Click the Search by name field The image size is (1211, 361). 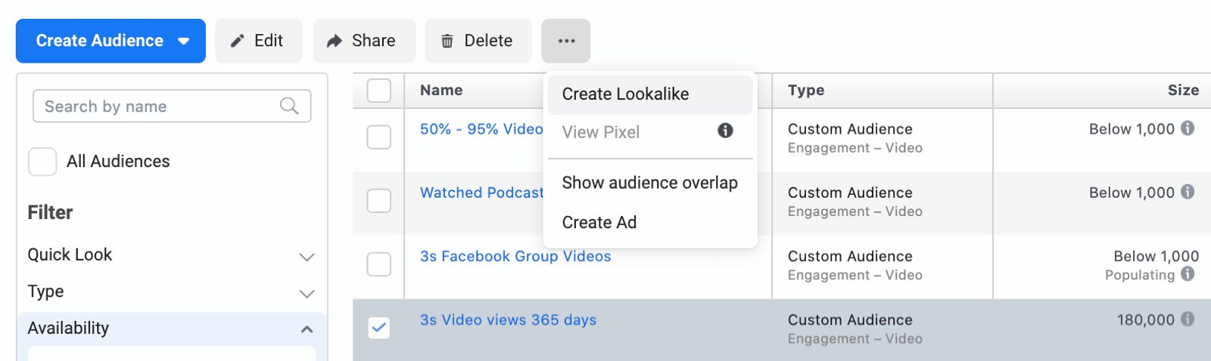point(159,106)
